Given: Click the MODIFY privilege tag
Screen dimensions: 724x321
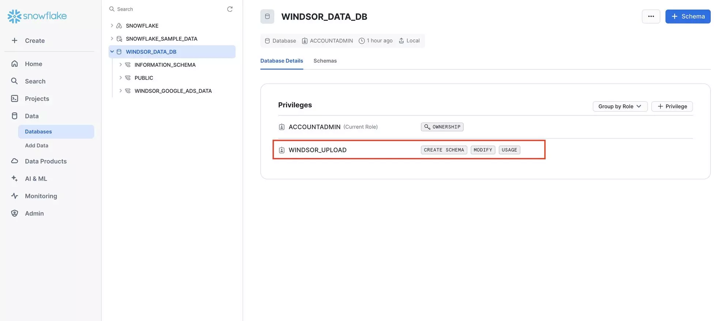Looking at the screenshot, I should click(x=483, y=150).
